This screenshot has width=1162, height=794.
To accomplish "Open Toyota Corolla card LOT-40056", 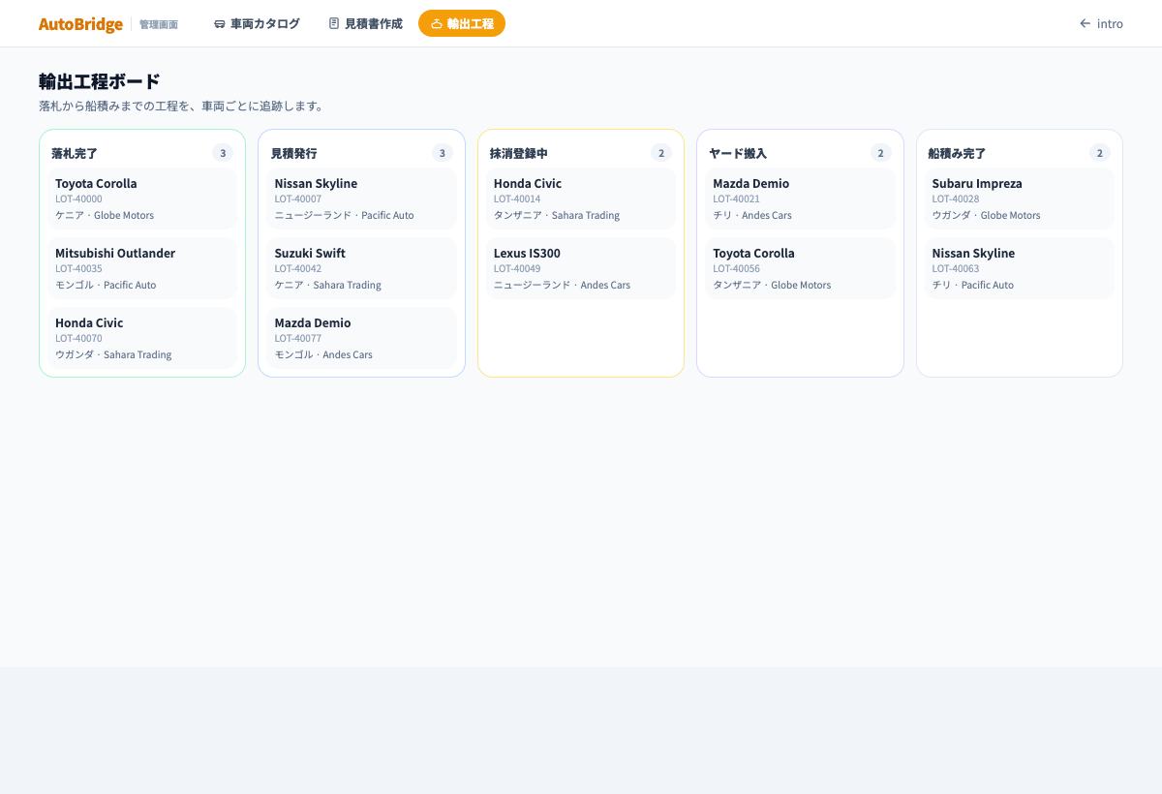I will tap(800, 268).
